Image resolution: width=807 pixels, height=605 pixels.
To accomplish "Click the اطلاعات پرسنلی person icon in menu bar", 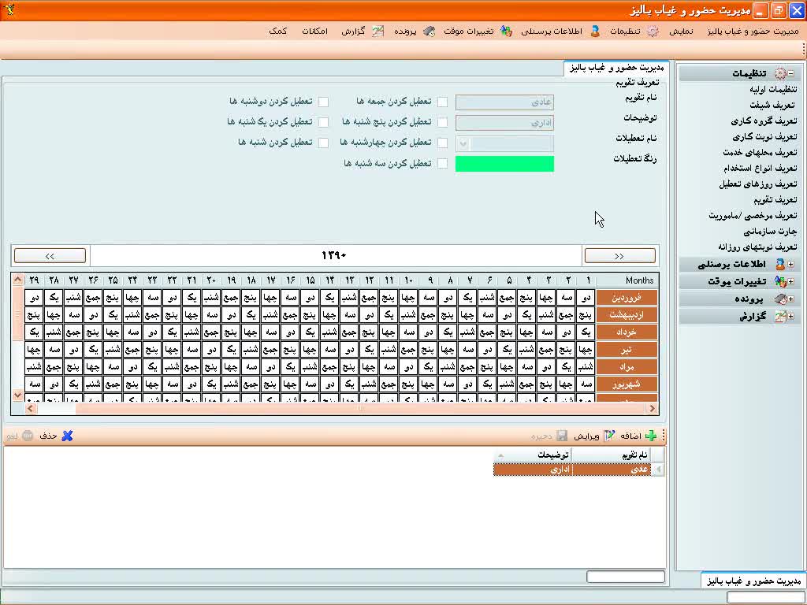I will pyautogui.click(x=594, y=32).
